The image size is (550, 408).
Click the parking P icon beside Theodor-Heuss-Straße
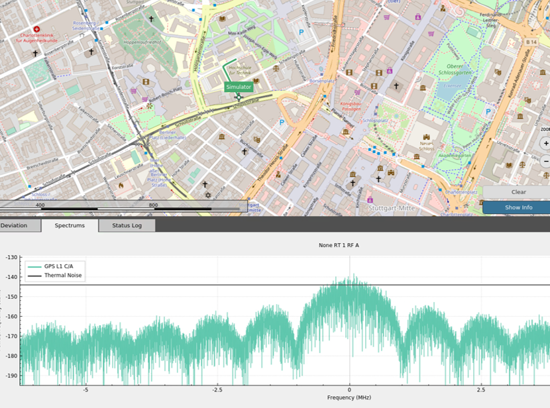282,123
